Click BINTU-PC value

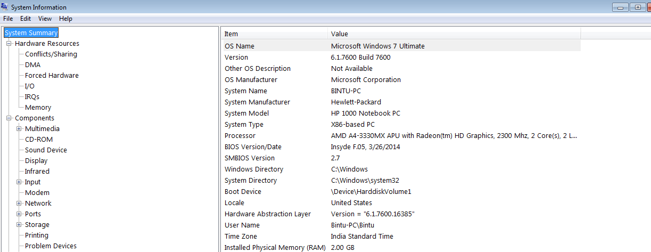pos(346,91)
